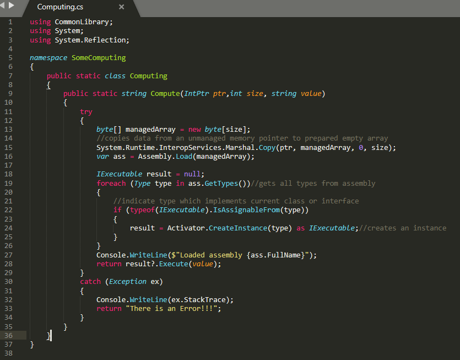
Task: Click the Computing class name on line 7
Action: pos(148,76)
